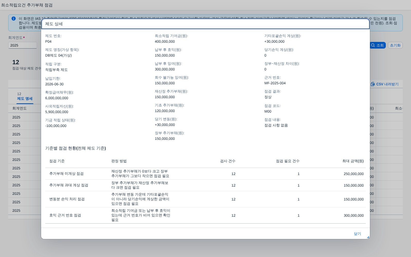Switch to the 제도 명세 tab
Screen dimensions: 411x257
point(25,96)
